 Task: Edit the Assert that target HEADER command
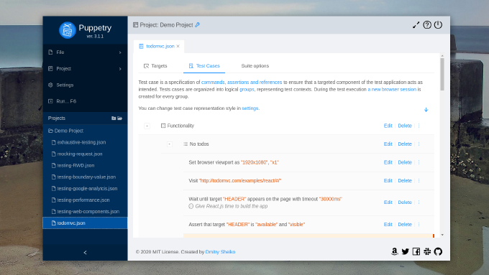tap(388, 224)
